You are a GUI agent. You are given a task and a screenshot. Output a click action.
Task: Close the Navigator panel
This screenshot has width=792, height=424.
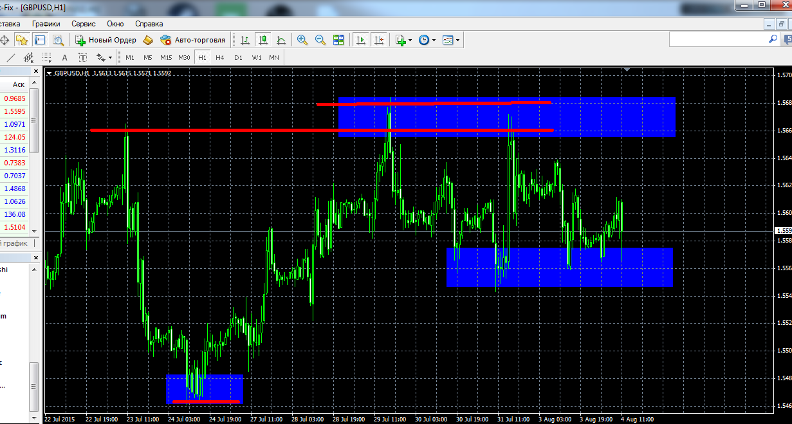35,257
